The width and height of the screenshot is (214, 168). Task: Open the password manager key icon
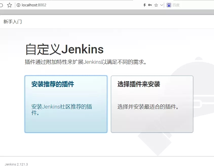pyautogui.click(x=150, y=5)
